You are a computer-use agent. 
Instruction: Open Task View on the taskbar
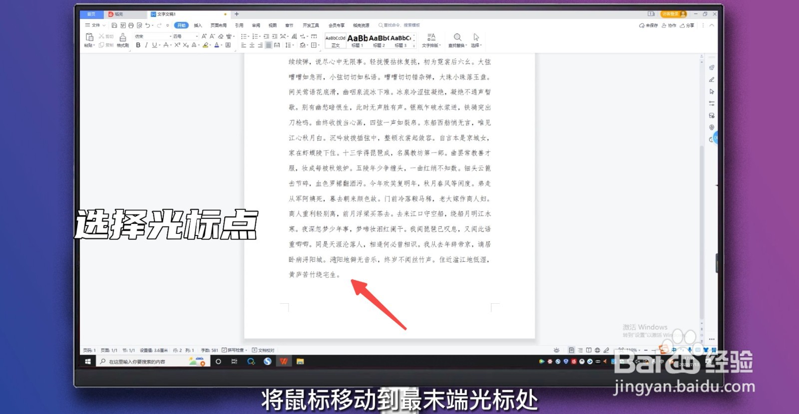pyautogui.click(x=234, y=361)
